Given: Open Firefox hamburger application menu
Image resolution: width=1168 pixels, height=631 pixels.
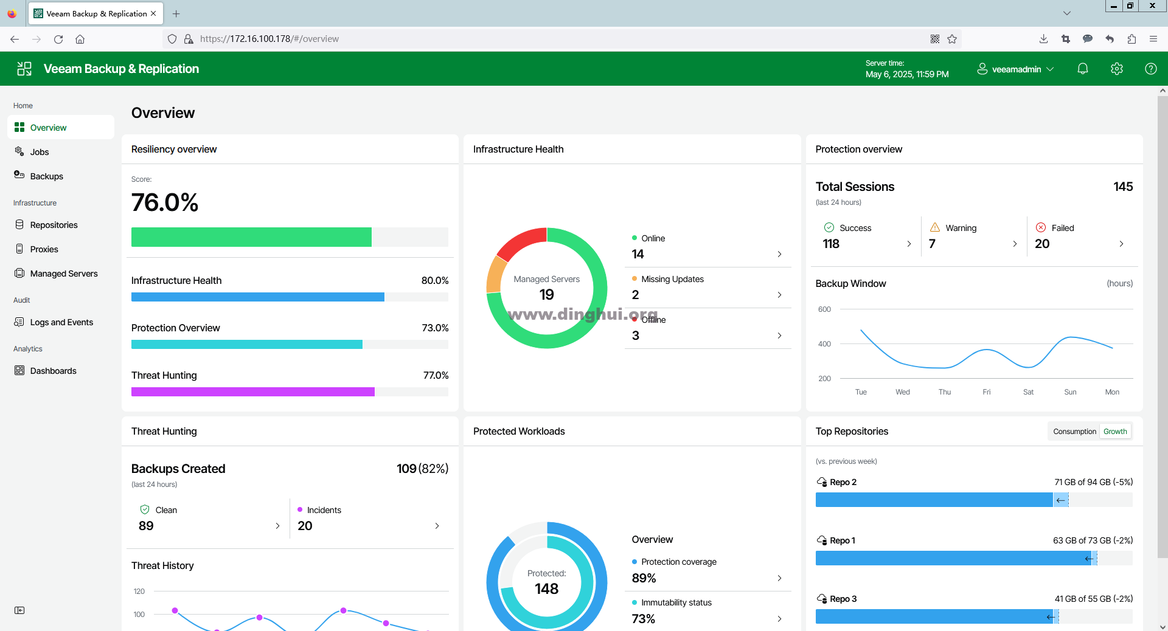Looking at the screenshot, I should tap(1153, 39).
